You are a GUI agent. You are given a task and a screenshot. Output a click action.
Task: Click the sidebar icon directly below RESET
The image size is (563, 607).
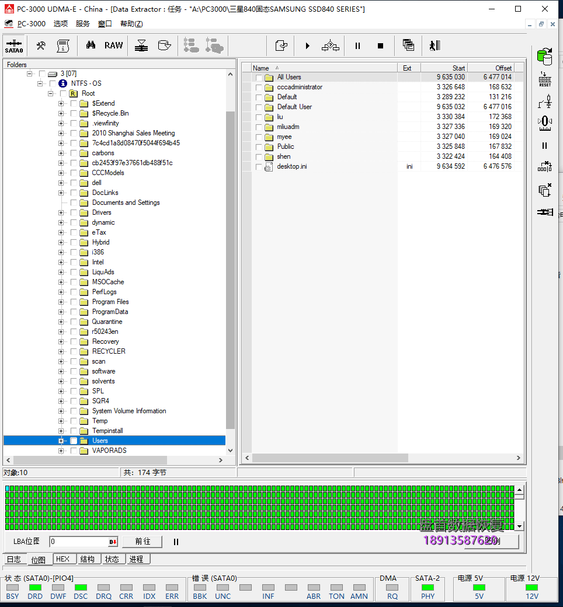pyautogui.click(x=545, y=102)
